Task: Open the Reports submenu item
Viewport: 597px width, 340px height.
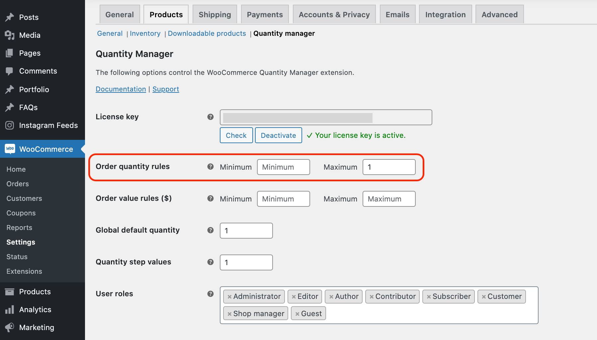Action: coord(19,228)
